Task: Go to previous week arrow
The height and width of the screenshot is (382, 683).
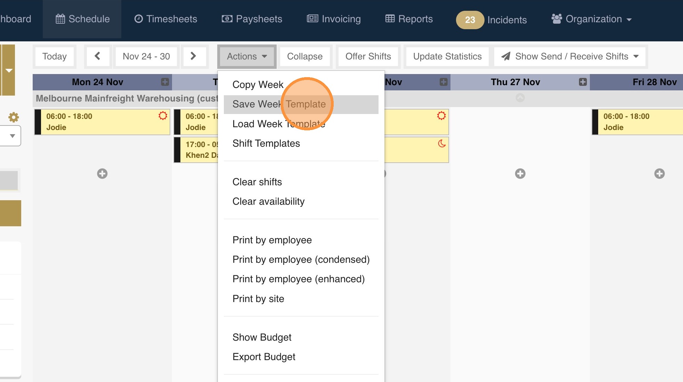Action: (98, 56)
